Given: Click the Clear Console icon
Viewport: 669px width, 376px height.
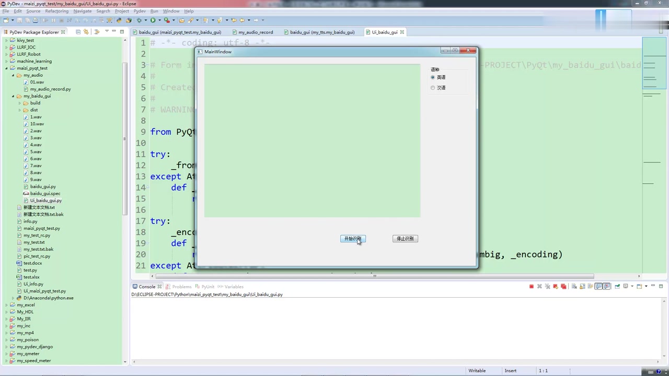Looking at the screenshot, I should [574, 286].
